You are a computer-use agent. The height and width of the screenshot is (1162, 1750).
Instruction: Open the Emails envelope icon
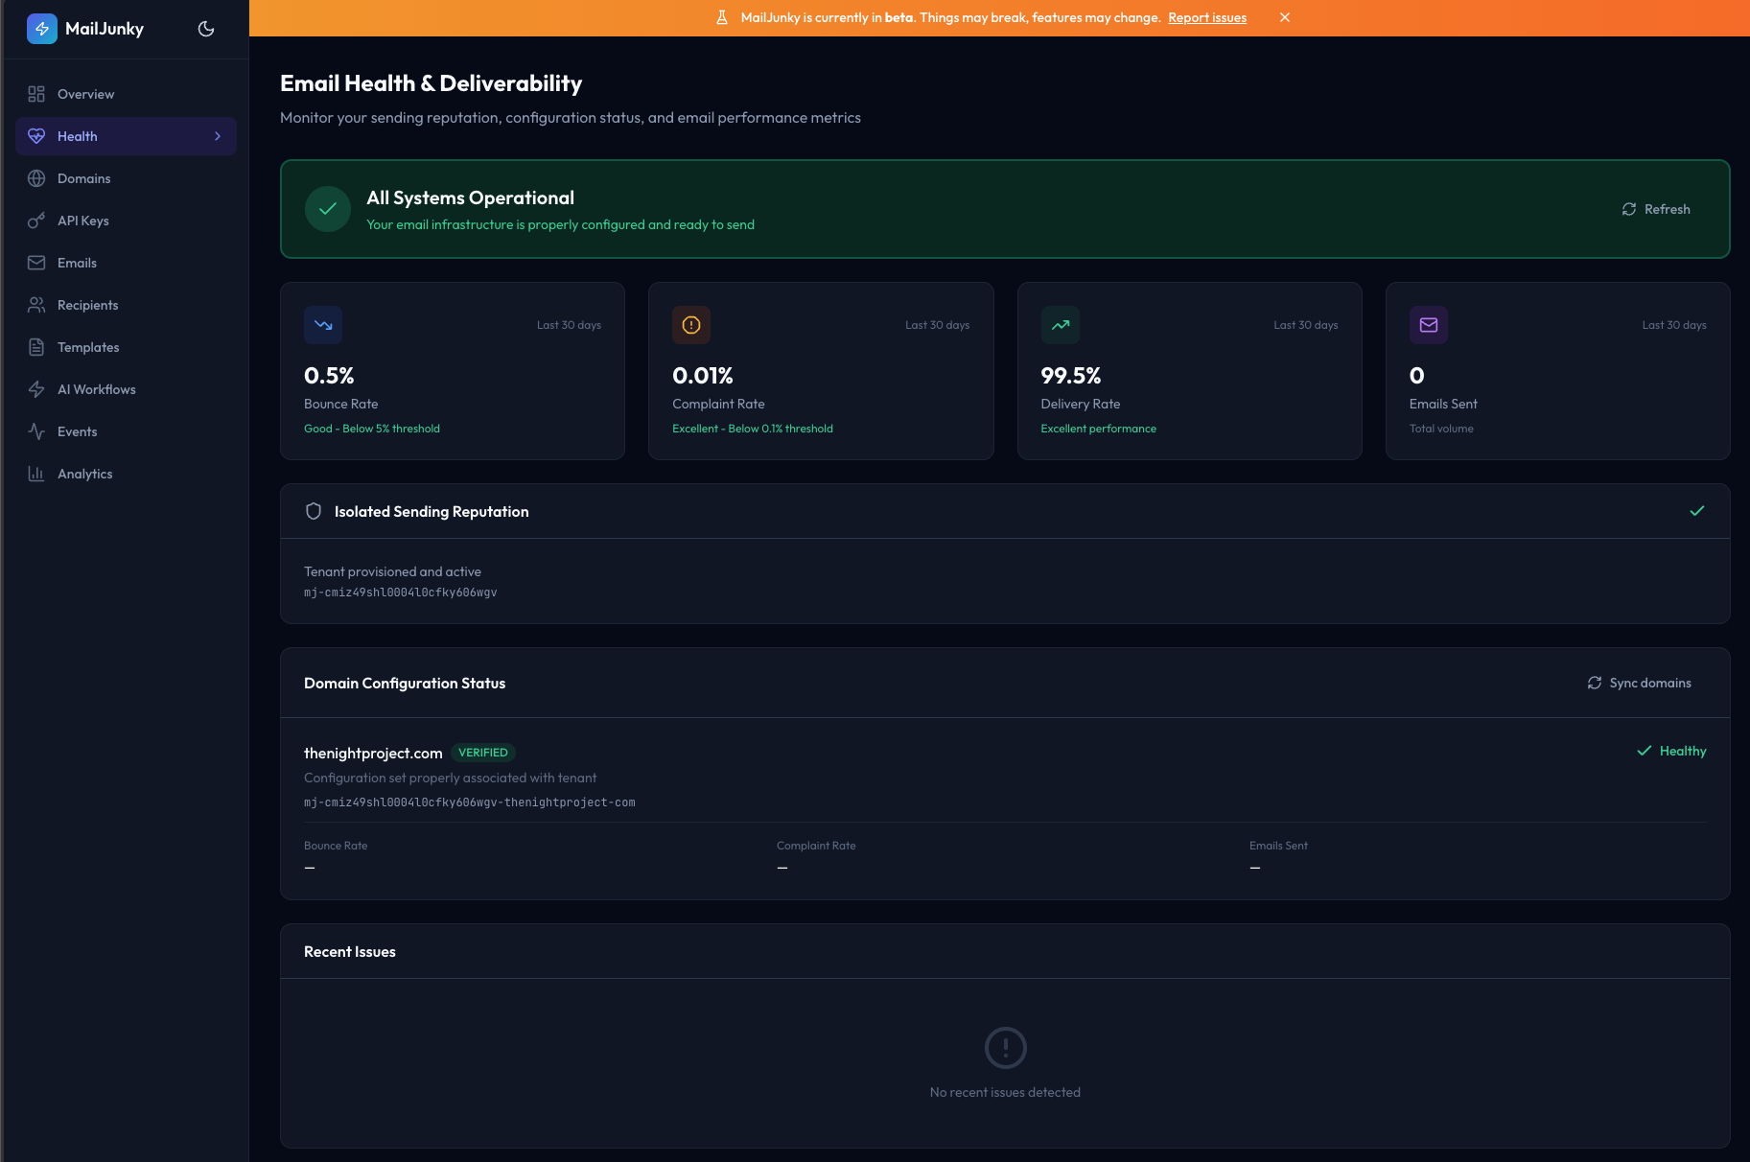(x=36, y=263)
